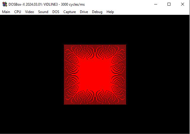
Task: Open the Debug menu
Action: 97,12
